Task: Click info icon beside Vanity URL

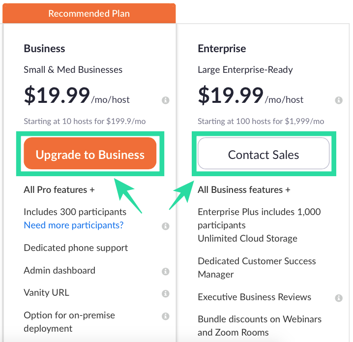Action: (x=166, y=293)
